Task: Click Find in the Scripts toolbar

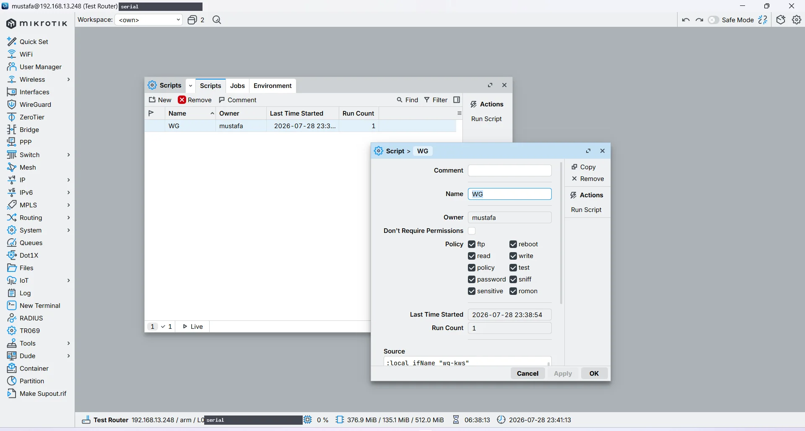Action: coord(408,100)
